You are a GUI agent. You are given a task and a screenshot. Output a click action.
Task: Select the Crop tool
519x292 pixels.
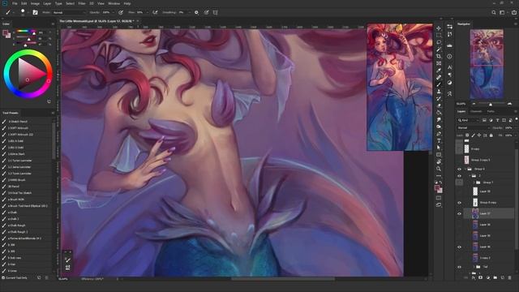(x=439, y=56)
